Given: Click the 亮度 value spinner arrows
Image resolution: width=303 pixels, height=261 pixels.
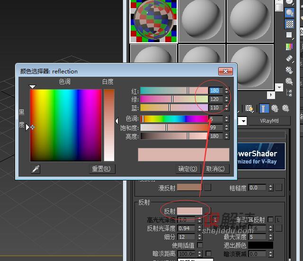Looking at the screenshot, I should tap(226, 136).
